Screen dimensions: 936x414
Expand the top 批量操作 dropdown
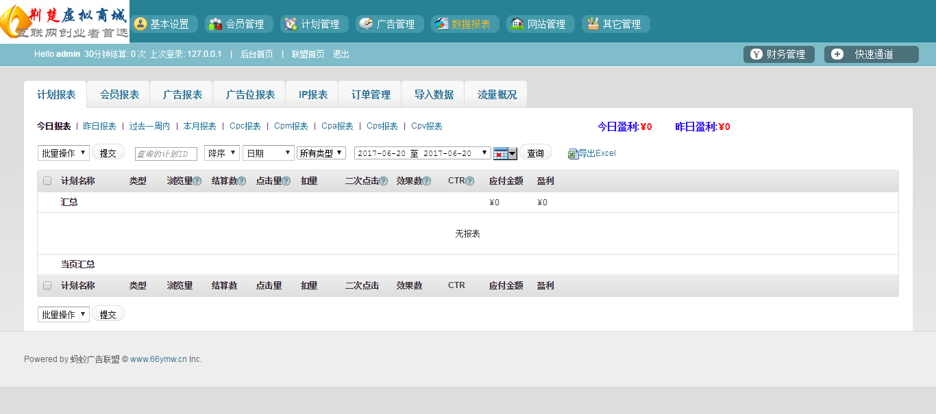pyautogui.click(x=64, y=153)
